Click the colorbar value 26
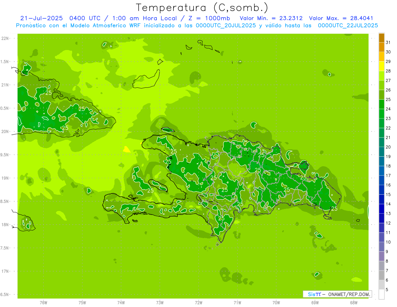The height and width of the screenshot is (307, 397). click(x=388, y=90)
